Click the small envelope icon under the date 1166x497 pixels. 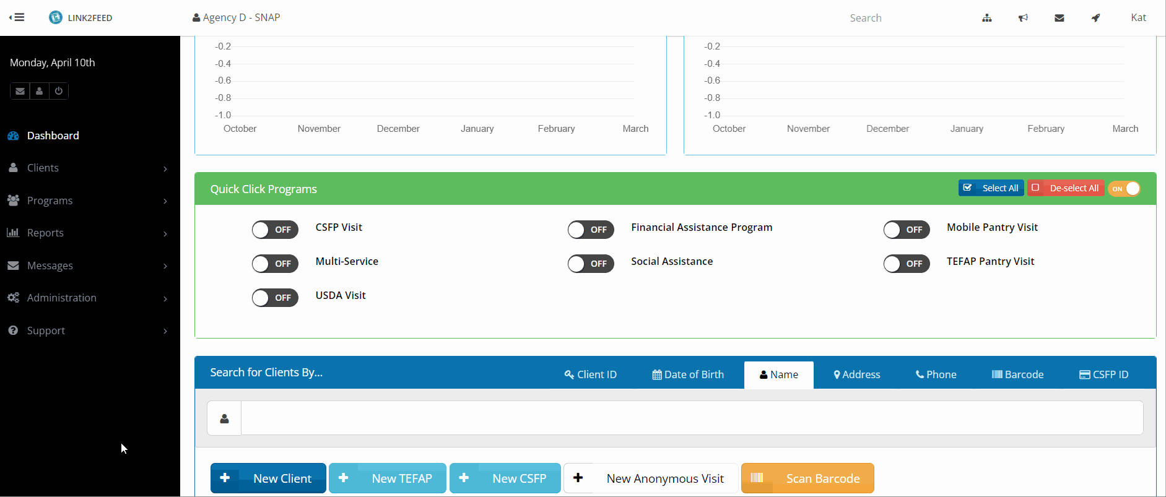[x=20, y=91]
